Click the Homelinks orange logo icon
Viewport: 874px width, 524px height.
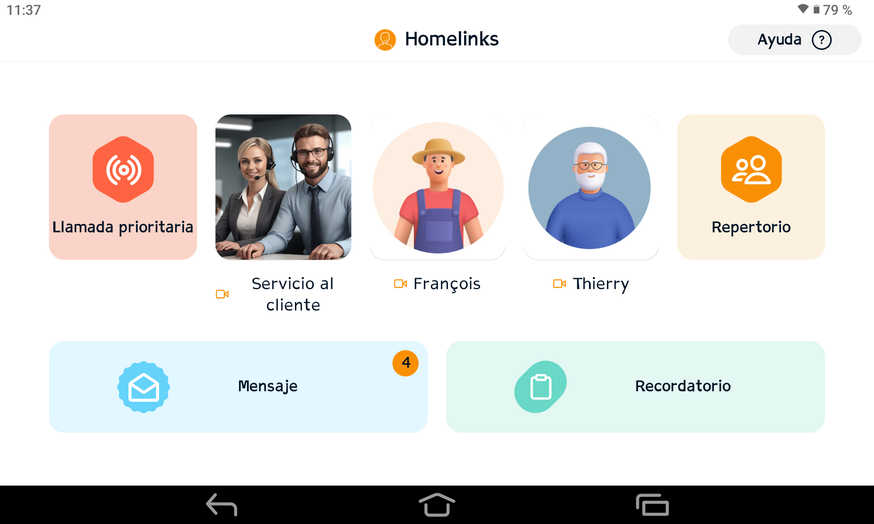click(x=385, y=40)
